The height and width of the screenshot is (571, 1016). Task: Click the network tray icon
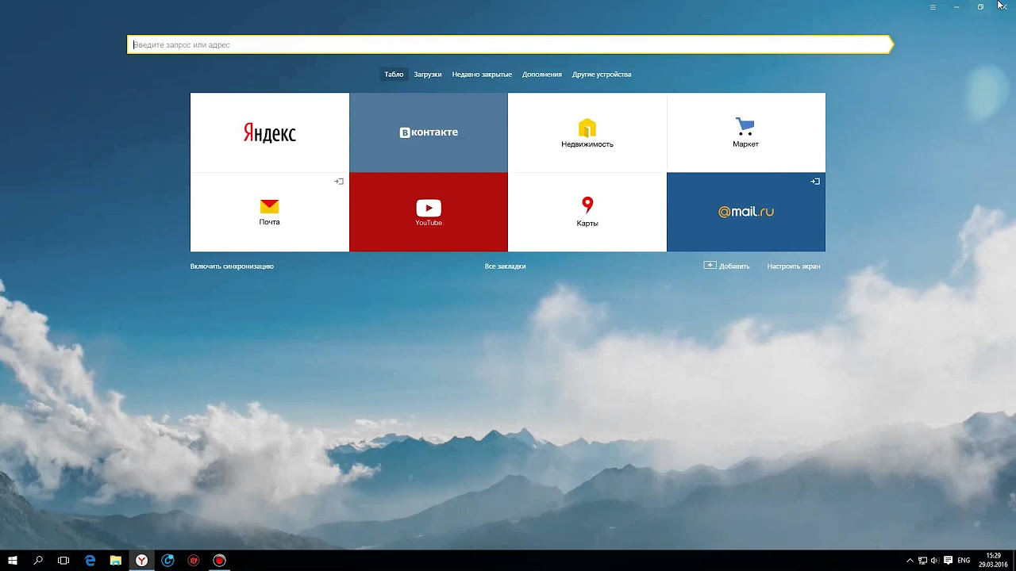(922, 561)
